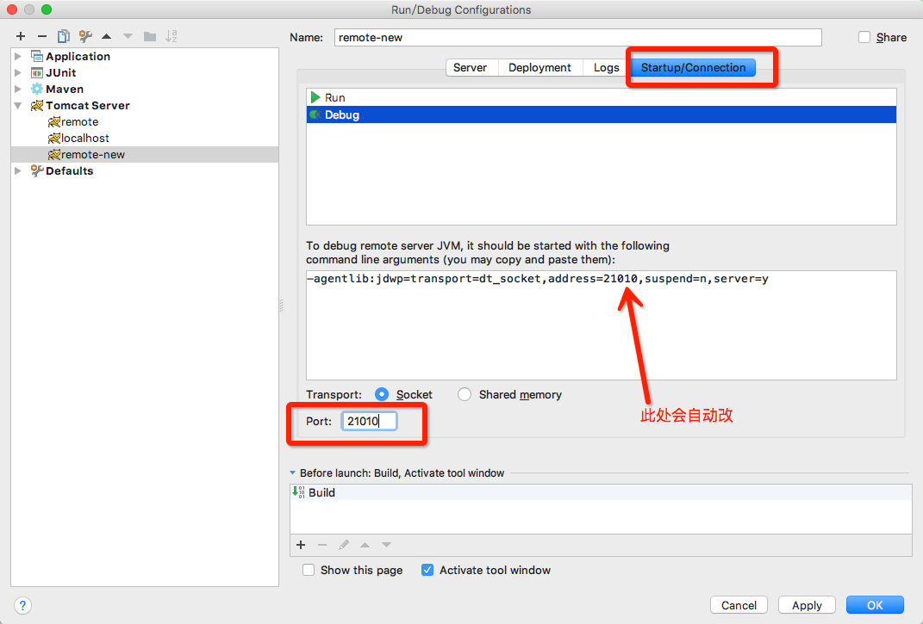The image size is (923, 624).
Task: Remove configuration with minus icon
Action: pyautogui.click(x=41, y=36)
